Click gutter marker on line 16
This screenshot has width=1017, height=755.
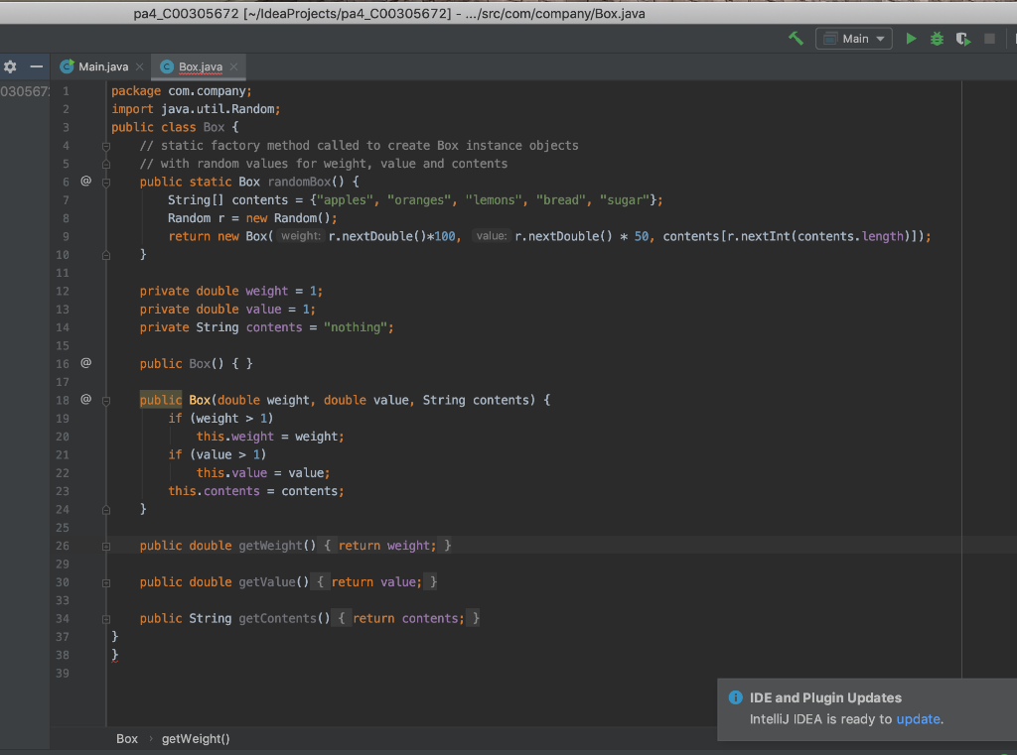(x=85, y=363)
